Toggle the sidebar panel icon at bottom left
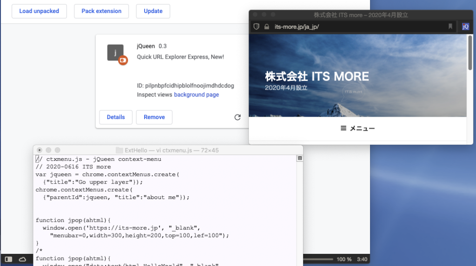 pos(8,259)
